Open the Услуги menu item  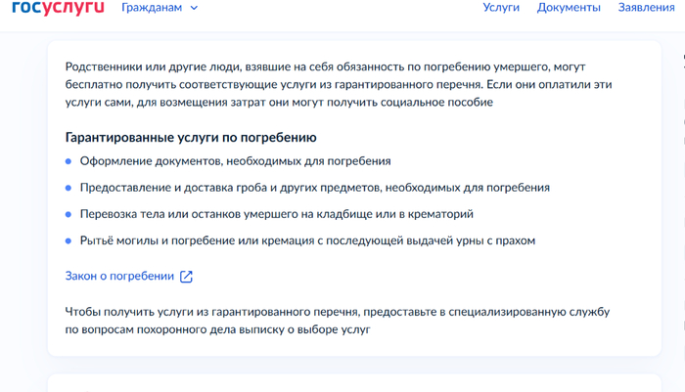pyautogui.click(x=501, y=8)
